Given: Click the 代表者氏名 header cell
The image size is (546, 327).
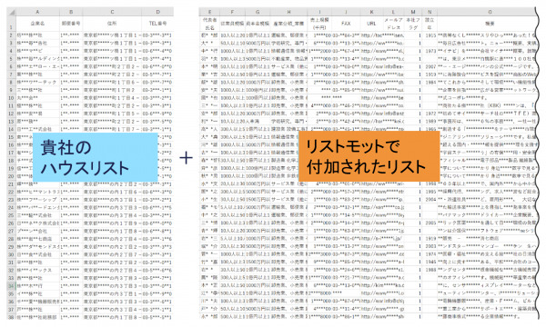Looking at the screenshot, I should [209, 24].
